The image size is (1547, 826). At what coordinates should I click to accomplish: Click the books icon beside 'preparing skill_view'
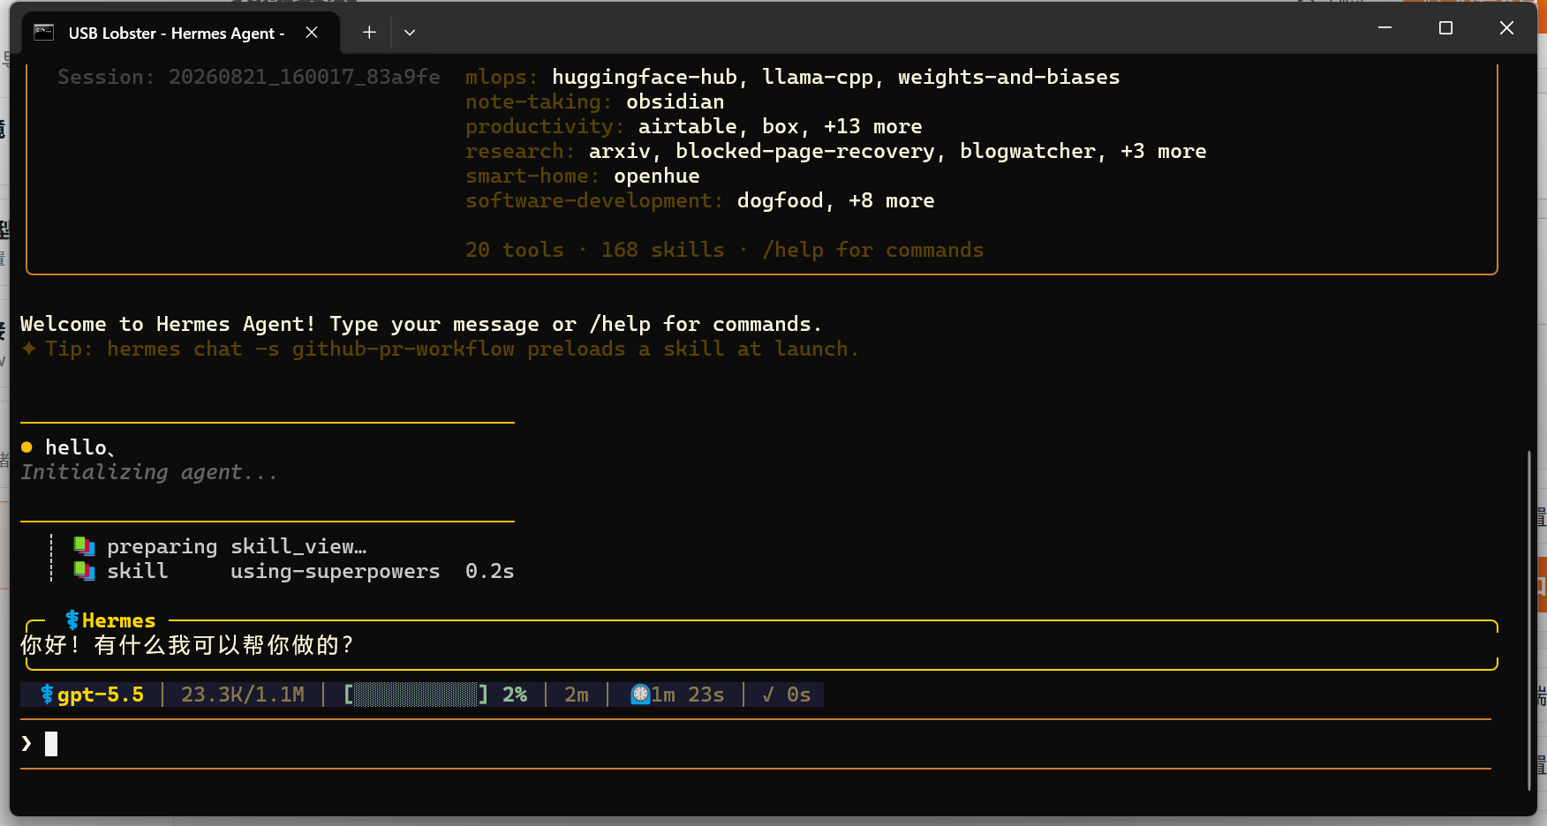tap(84, 546)
